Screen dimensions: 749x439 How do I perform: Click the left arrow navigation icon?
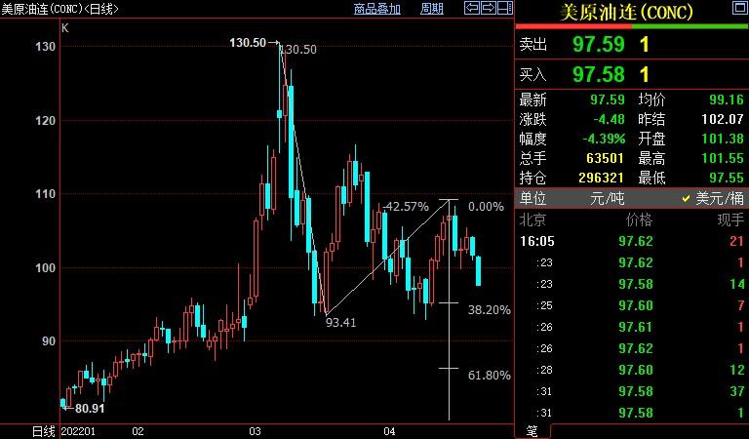pos(471,9)
